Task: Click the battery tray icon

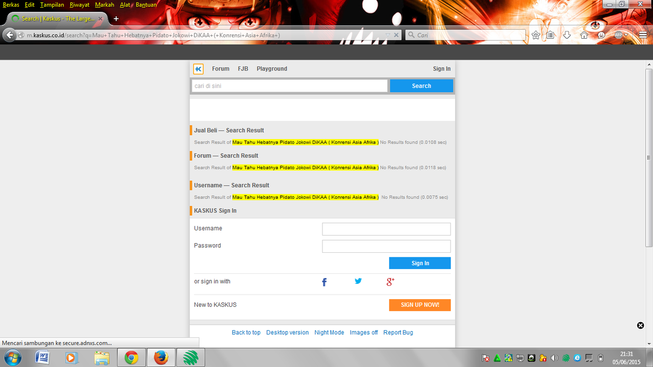Action: 600,358
